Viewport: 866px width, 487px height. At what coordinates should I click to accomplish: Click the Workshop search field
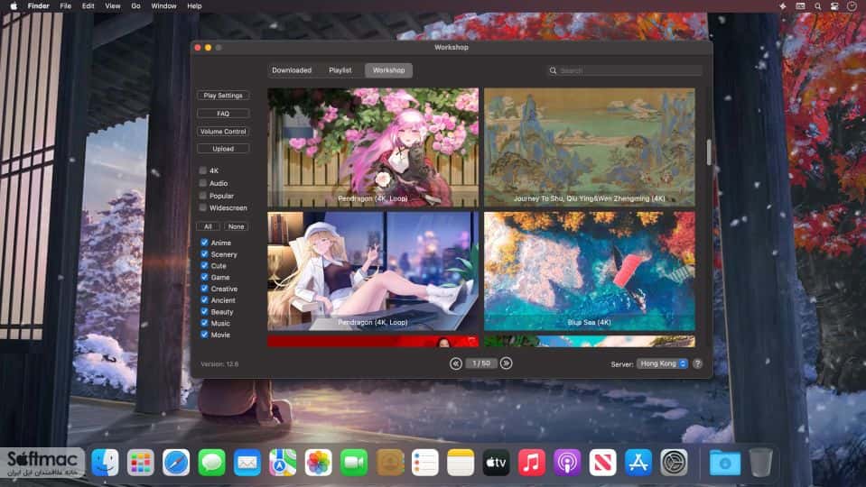[x=624, y=70]
